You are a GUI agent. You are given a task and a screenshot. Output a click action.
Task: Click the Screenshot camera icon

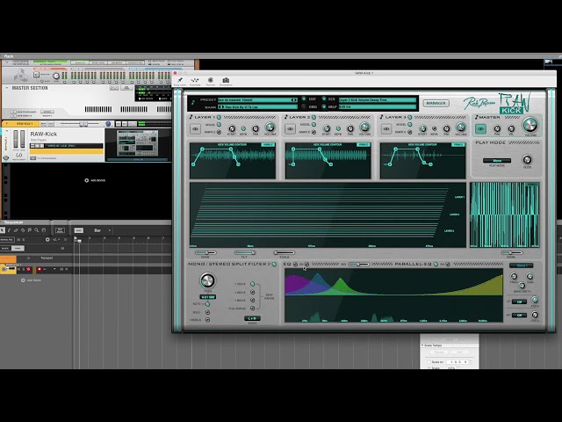(x=226, y=80)
